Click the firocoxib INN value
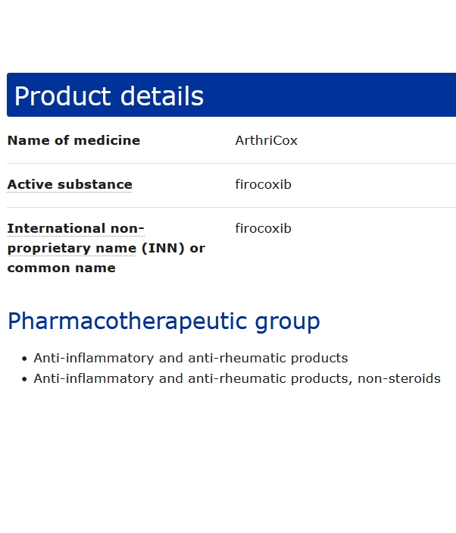The height and width of the screenshot is (533, 456). tap(263, 228)
